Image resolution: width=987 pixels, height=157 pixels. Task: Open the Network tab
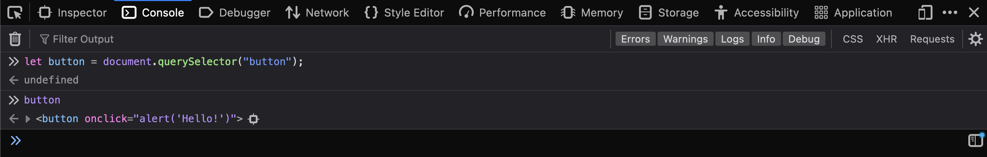317,13
